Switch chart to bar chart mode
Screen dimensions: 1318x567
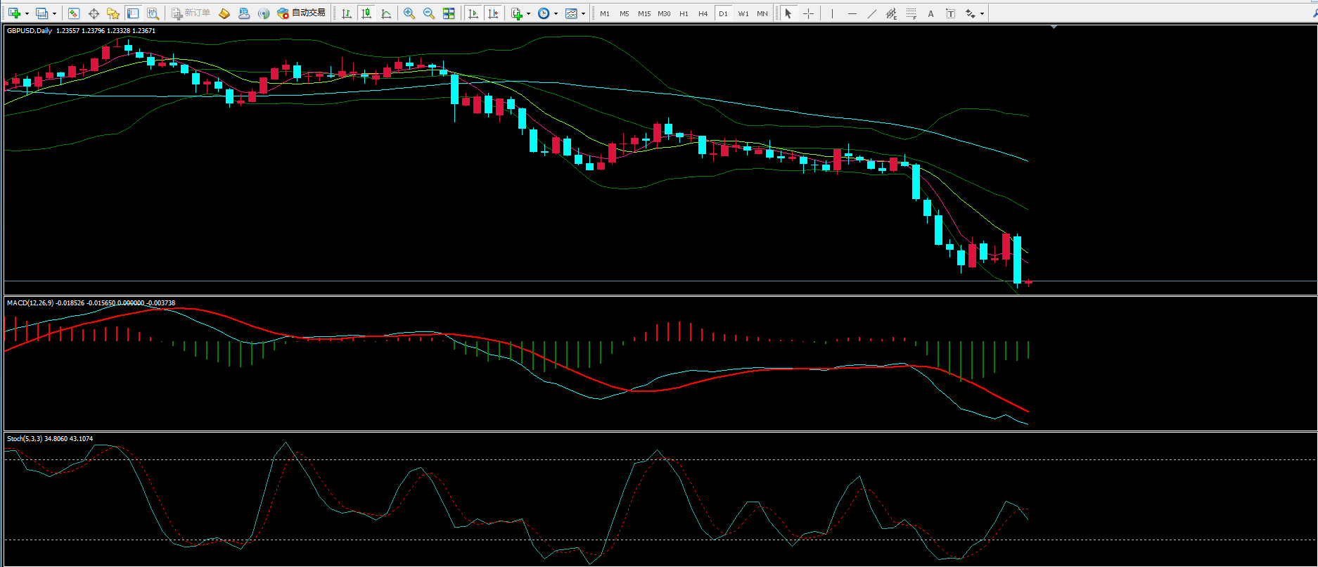click(346, 13)
